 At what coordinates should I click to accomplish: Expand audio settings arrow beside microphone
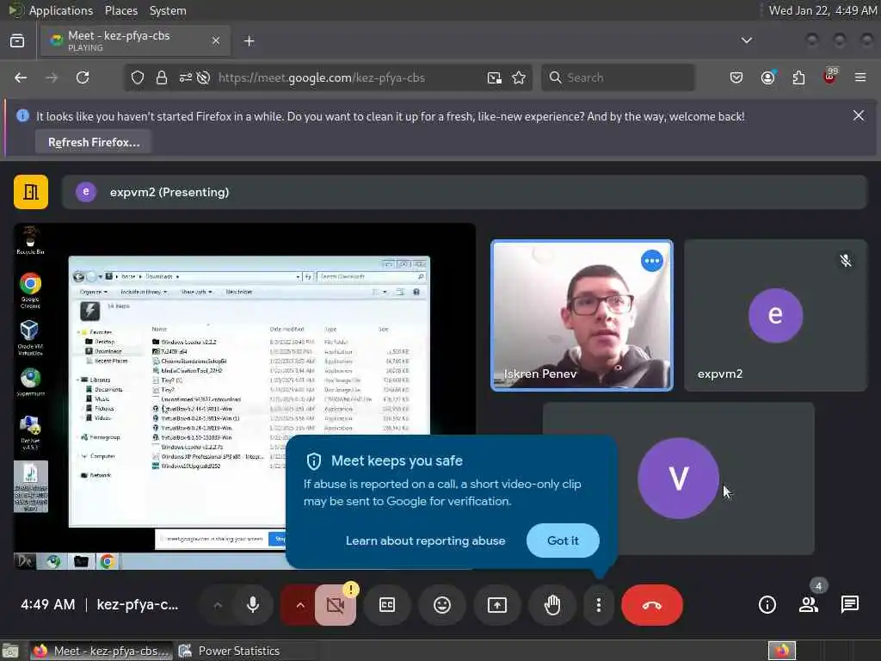point(218,605)
